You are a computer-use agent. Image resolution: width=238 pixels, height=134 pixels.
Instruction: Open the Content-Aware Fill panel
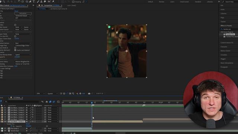click(227, 43)
